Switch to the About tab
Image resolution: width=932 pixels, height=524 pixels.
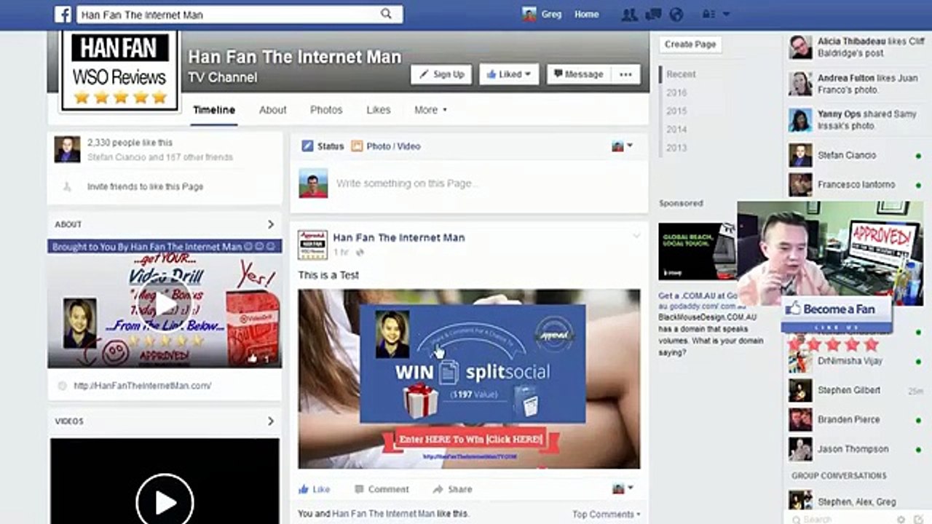pyautogui.click(x=273, y=110)
